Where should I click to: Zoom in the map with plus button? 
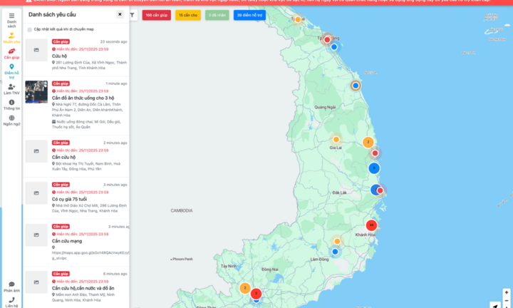click(506, 292)
